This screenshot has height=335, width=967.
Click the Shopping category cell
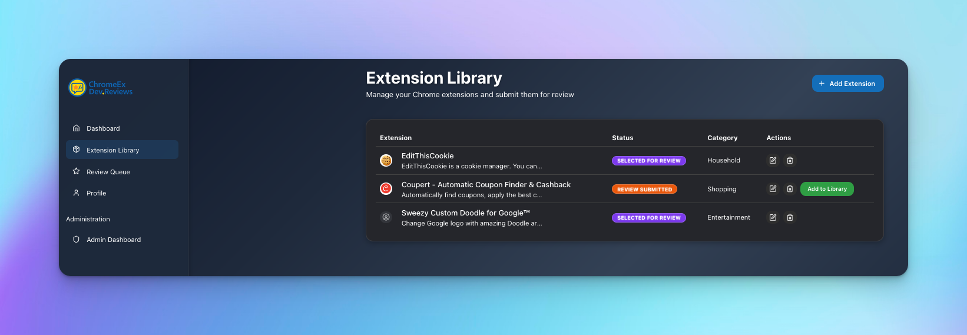click(x=722, y=189)
